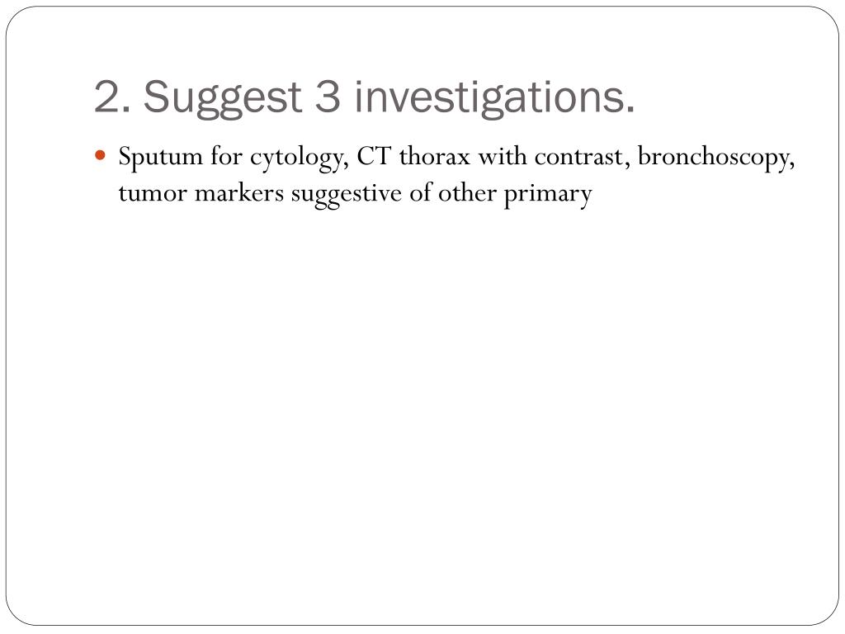Click the word 'investigations' in the title
Viewport: 845px width, 634px height.
tap(494, 97)
